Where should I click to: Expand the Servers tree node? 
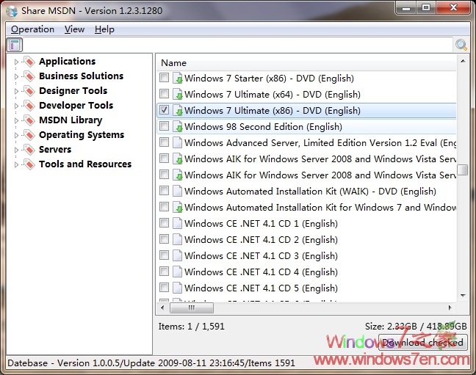click(16, 150)
